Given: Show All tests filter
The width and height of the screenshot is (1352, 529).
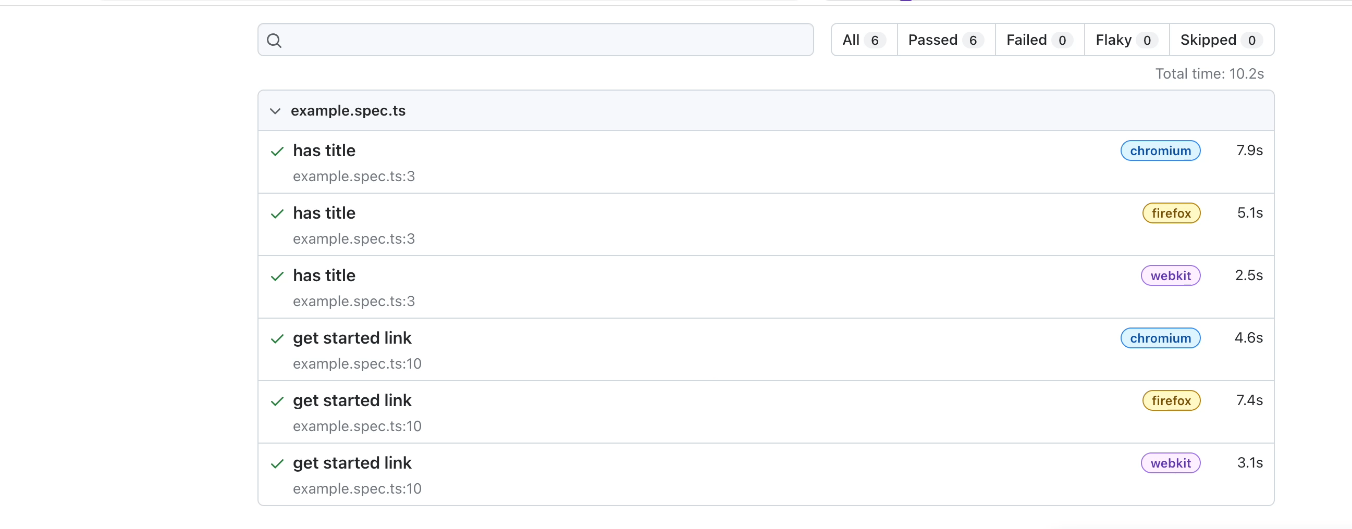Looking at the screenshot, I should (864, 40).
